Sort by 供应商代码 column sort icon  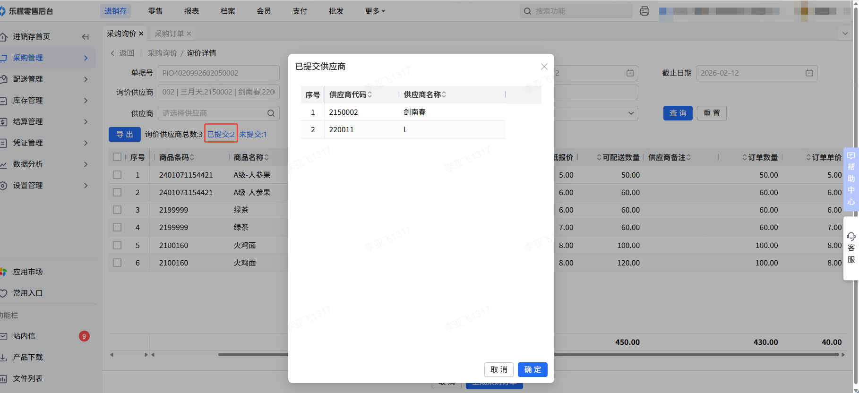[x=370, y=95]
